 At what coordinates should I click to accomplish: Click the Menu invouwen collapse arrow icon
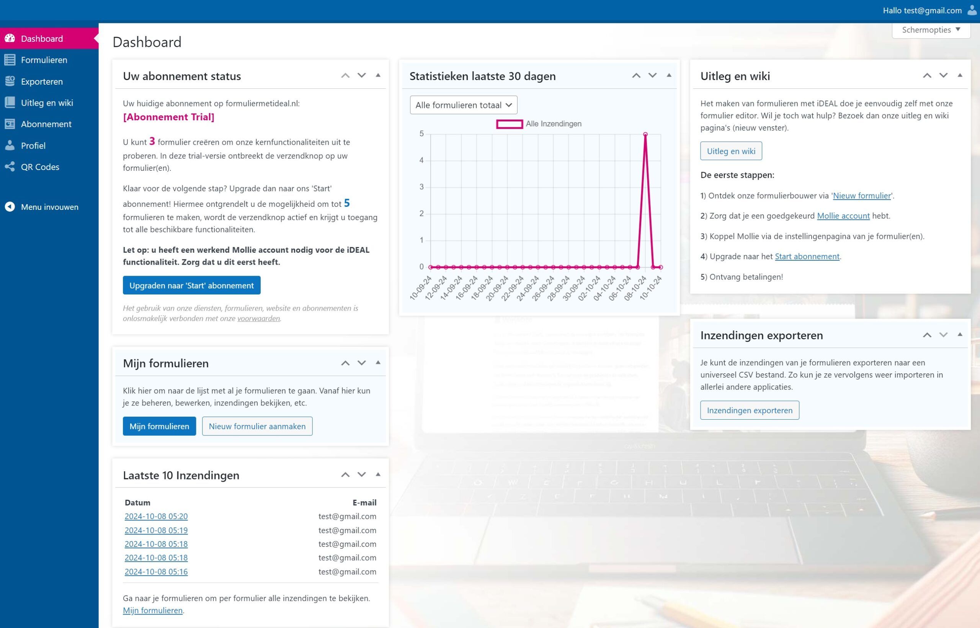coord(10,207)
